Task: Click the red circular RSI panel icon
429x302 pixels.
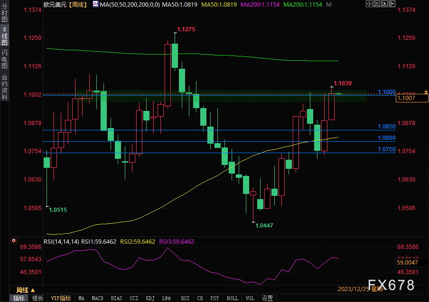Action: pos(13,241)
